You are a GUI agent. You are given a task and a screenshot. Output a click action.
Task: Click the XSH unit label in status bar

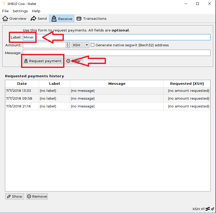196,209
